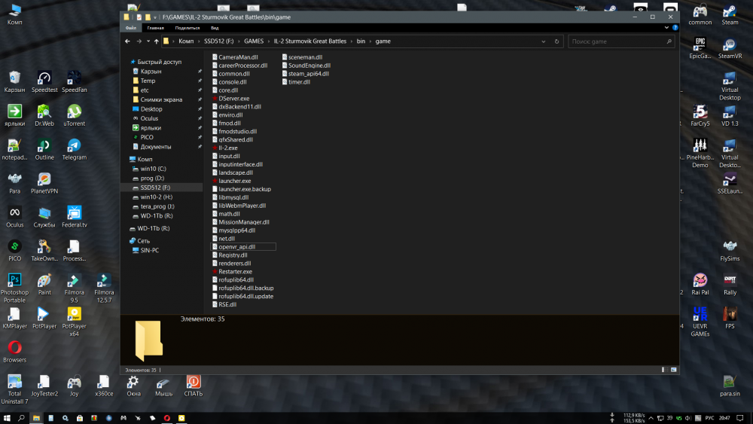
Task: Open Opera from the taskbar
Action: coord(166,418)
